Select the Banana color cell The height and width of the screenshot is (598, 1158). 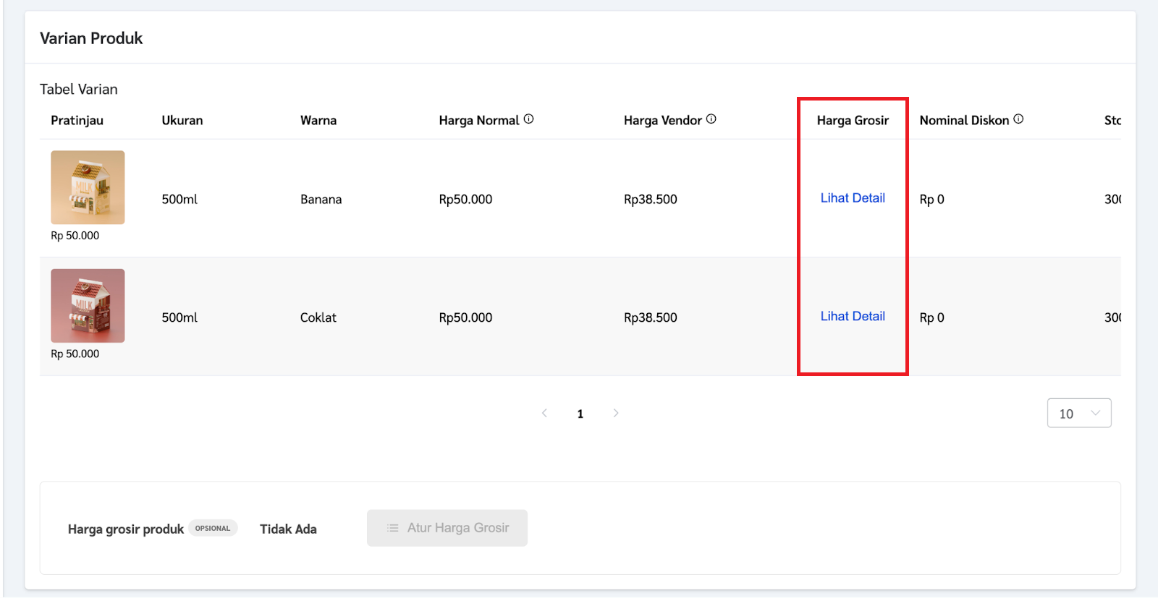click(x=321, y=199)
